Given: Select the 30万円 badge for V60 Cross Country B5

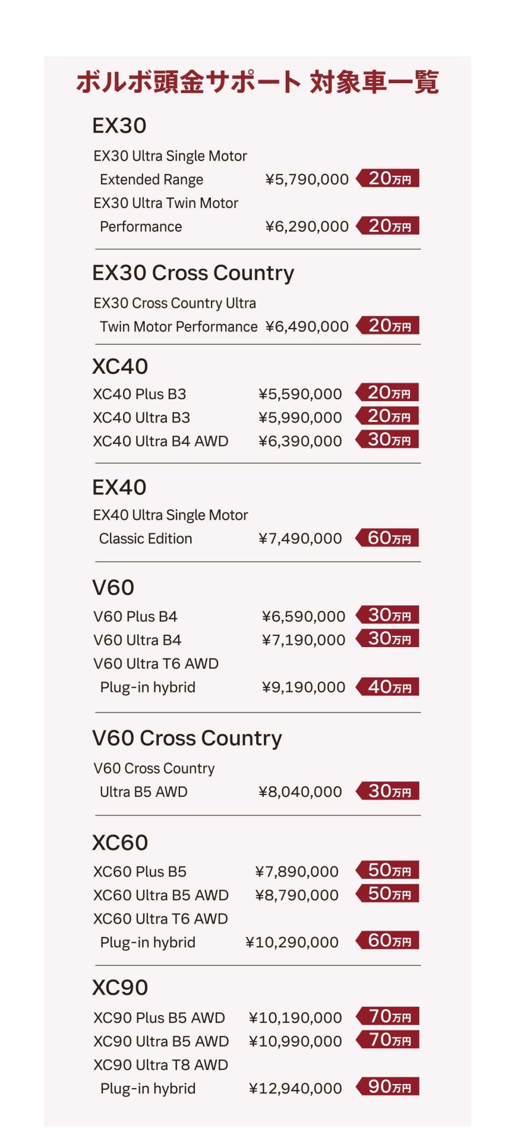Looking at the screenshot, I should pos(387,791).
